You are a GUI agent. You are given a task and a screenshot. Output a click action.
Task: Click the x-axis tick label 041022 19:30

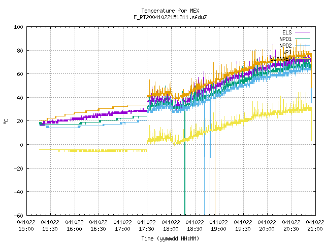pyautogui.click(x=243, y=226)
